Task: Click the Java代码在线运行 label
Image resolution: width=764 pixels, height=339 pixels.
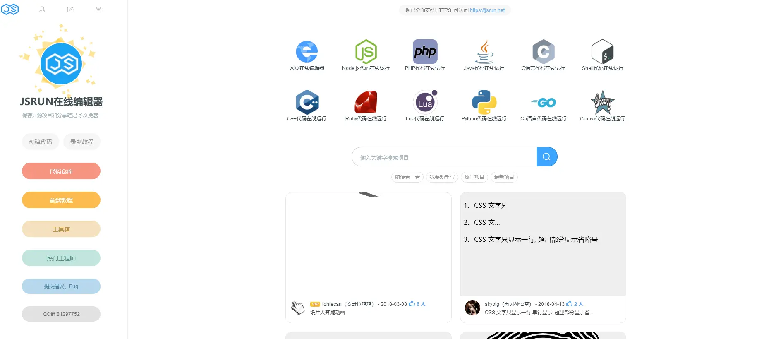Action: click(484, 68)
